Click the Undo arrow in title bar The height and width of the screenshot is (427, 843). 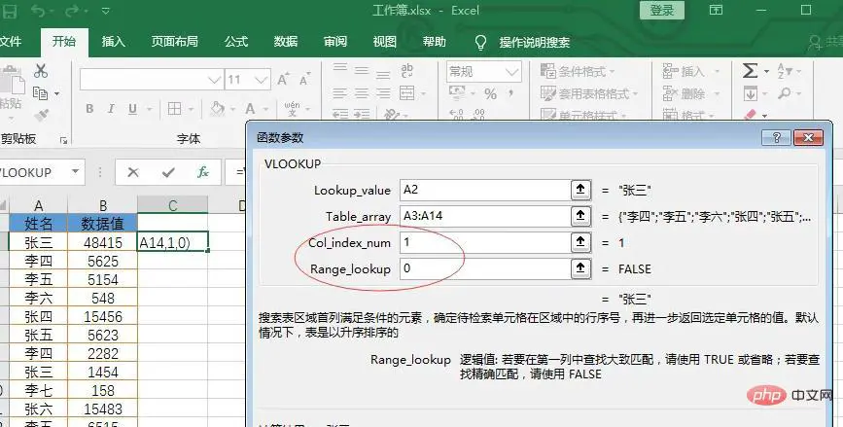[38, 11]
